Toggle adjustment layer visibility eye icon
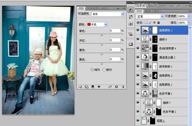This screenshot has height=126, width=192. pos(99,87)
